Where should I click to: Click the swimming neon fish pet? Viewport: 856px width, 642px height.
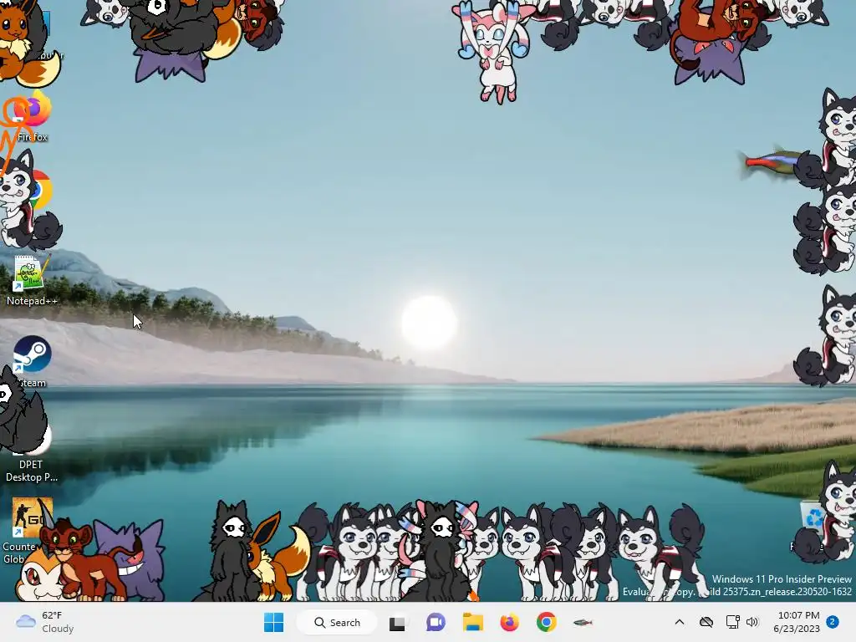tap(770, 163)
